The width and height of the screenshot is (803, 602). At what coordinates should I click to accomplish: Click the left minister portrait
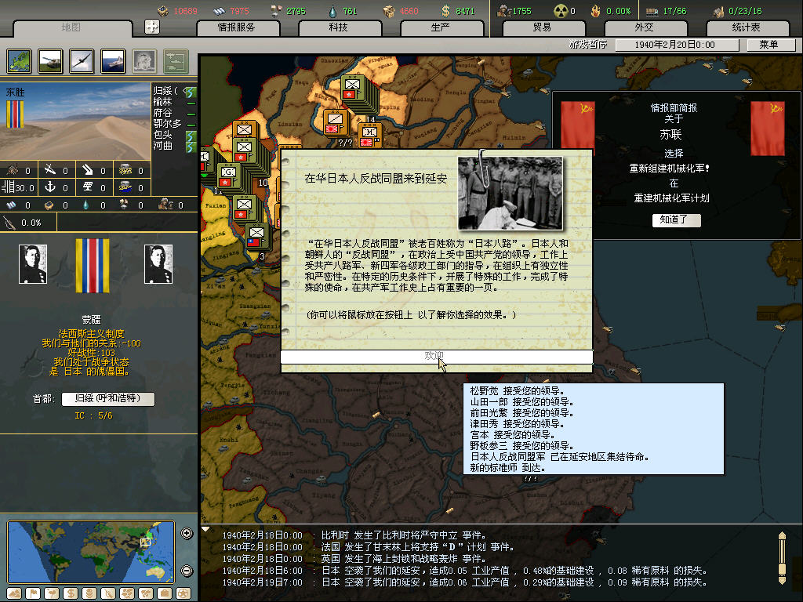pos(33,264)
